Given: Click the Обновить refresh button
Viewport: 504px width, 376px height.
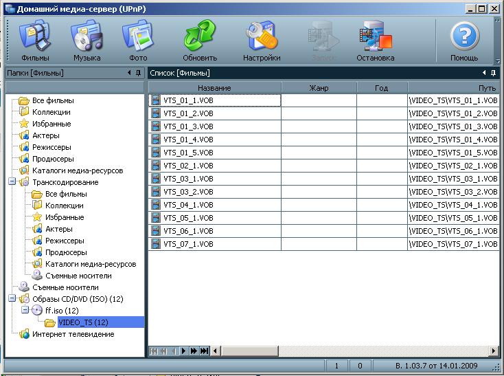Looking at the screenshot, I should [200, 41].
